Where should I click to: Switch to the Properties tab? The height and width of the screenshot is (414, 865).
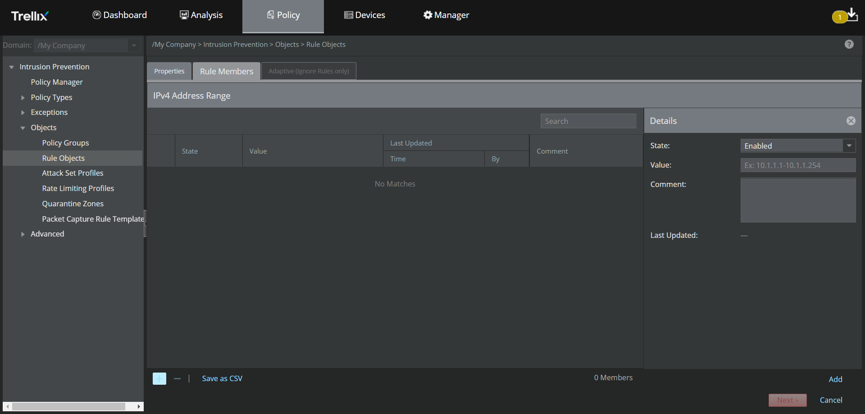point(169,71)
